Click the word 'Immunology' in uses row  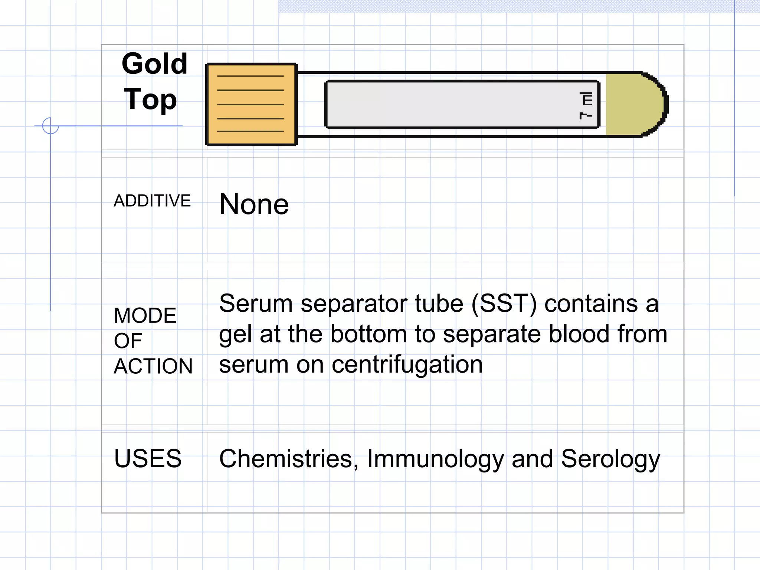(x=435, y=459)
